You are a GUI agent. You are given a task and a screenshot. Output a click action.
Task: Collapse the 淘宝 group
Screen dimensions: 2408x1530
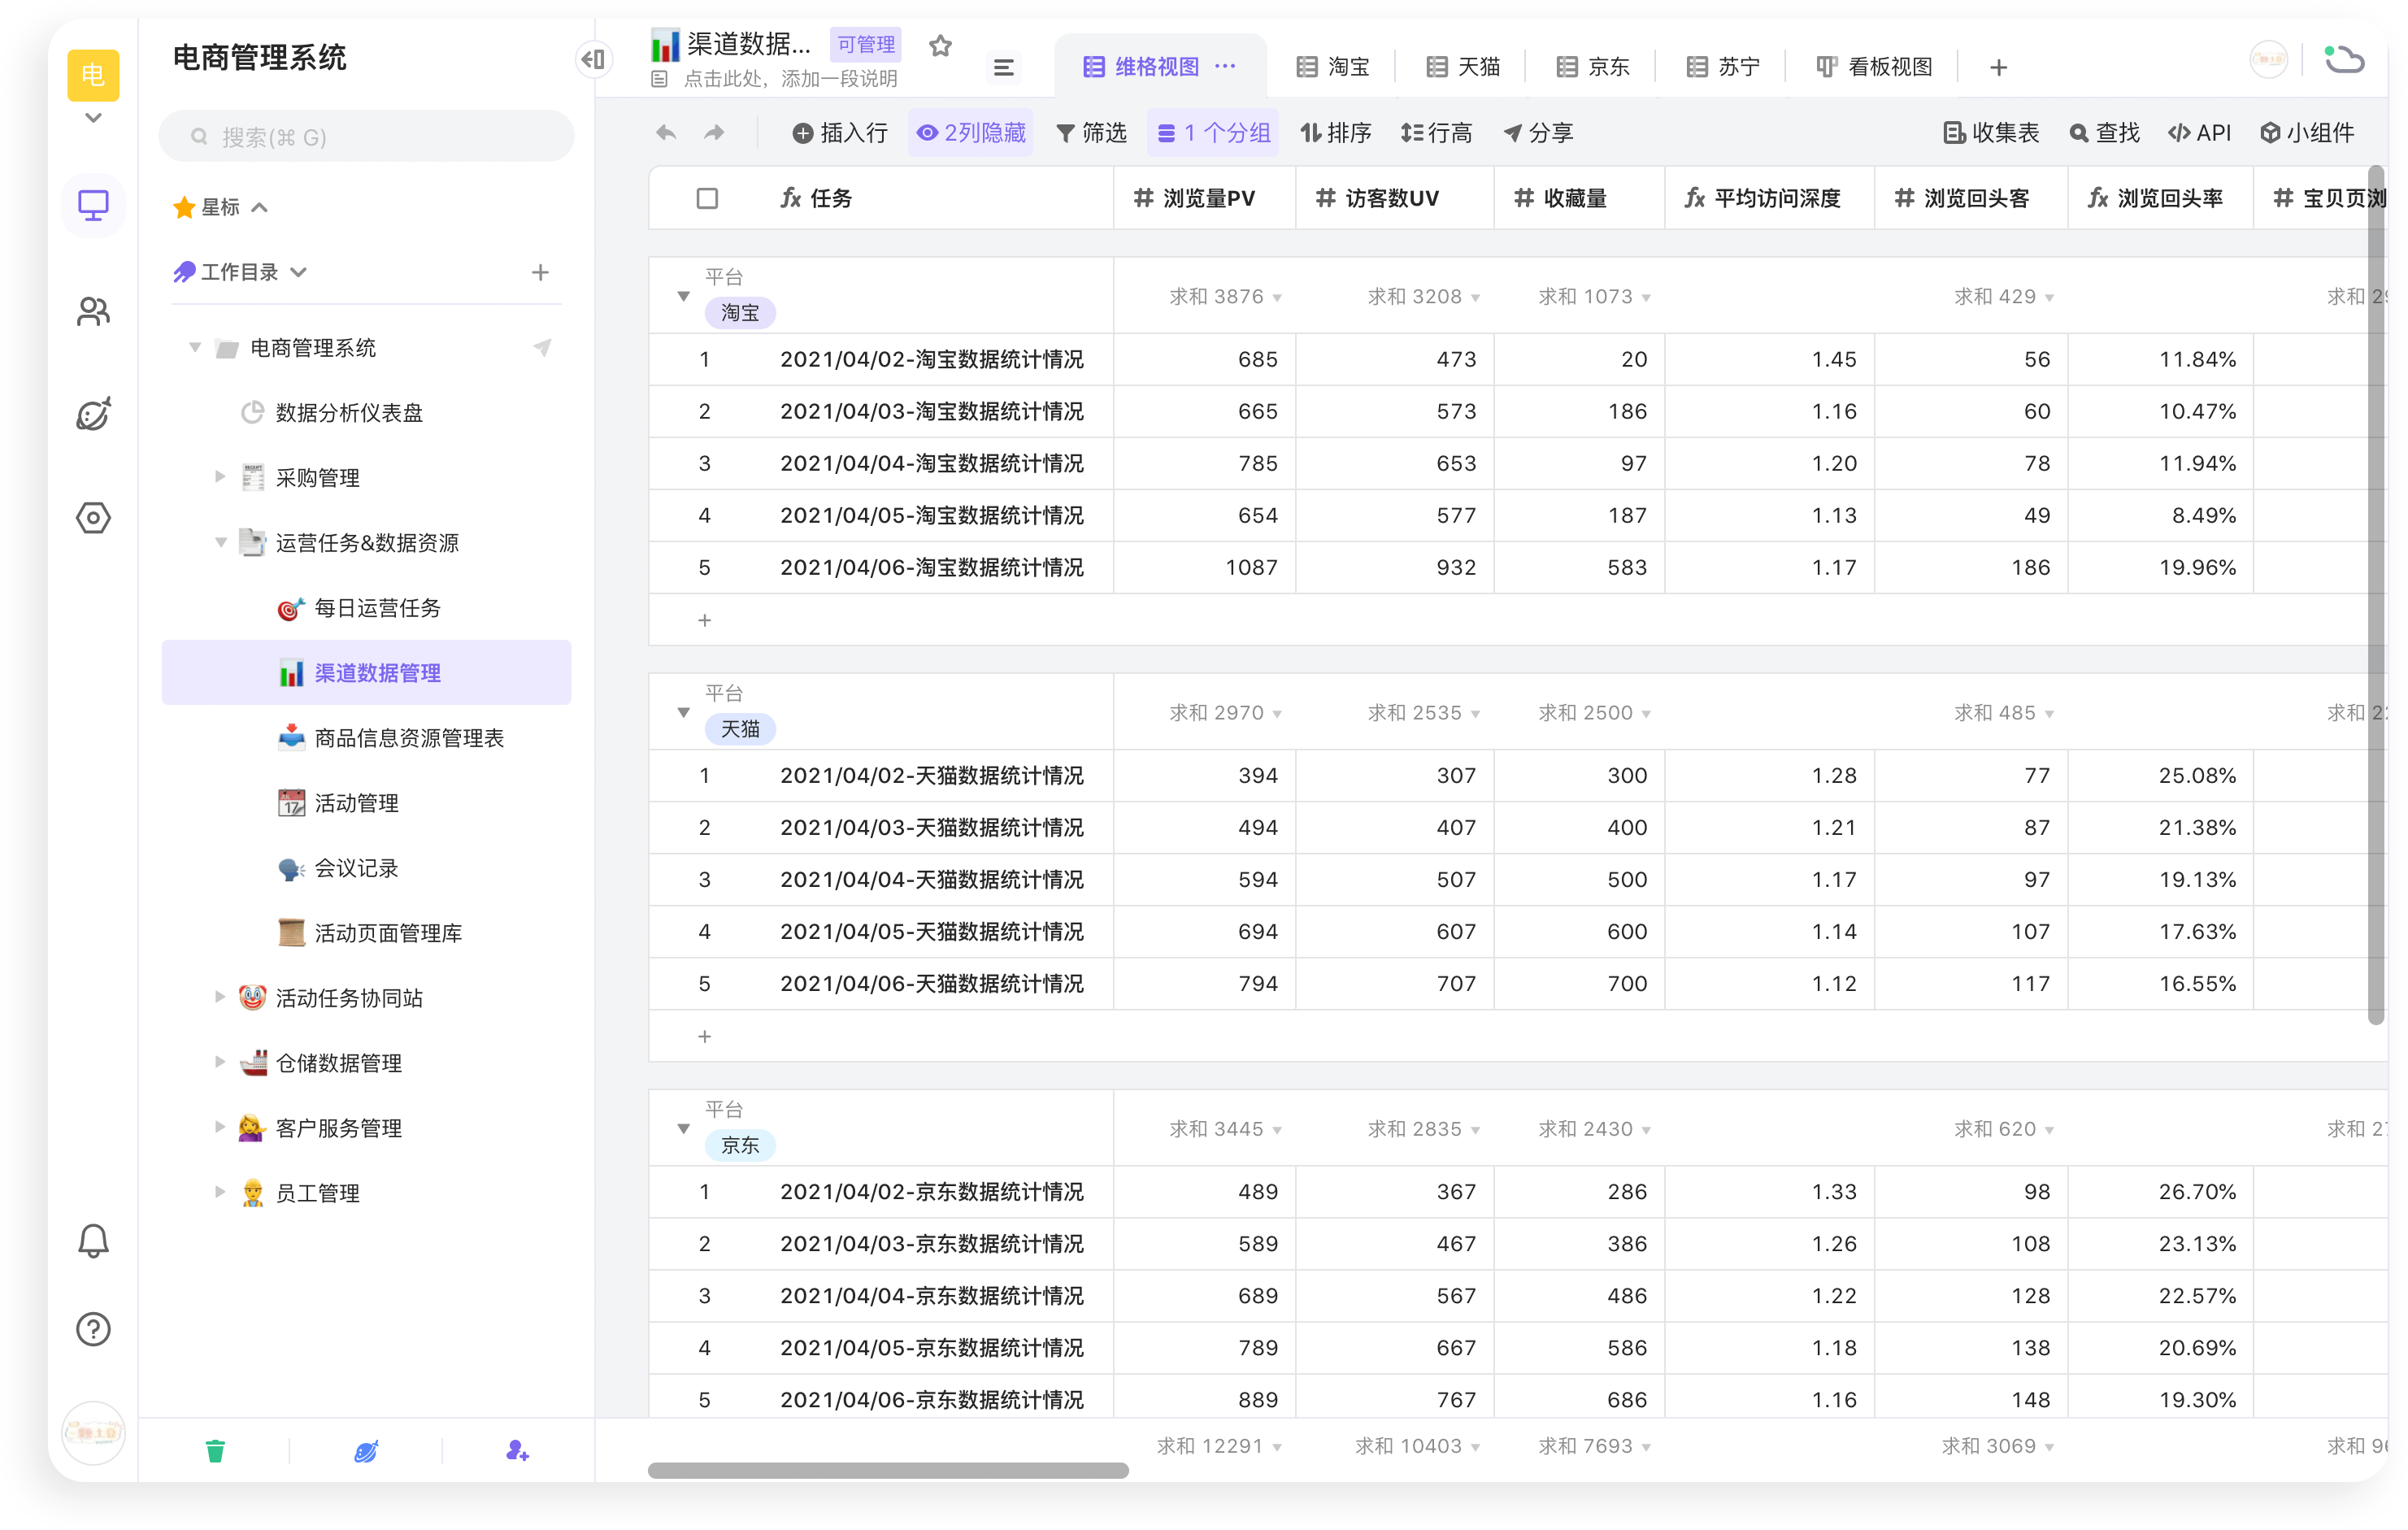[683, 296]
